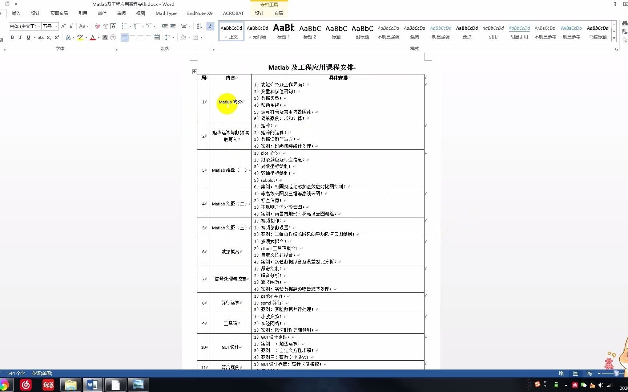
Task: Open the table tools Layout (布局) tab
Action: coord(279,13)
